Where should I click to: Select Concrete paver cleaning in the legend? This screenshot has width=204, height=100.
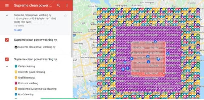pos(32,72)
